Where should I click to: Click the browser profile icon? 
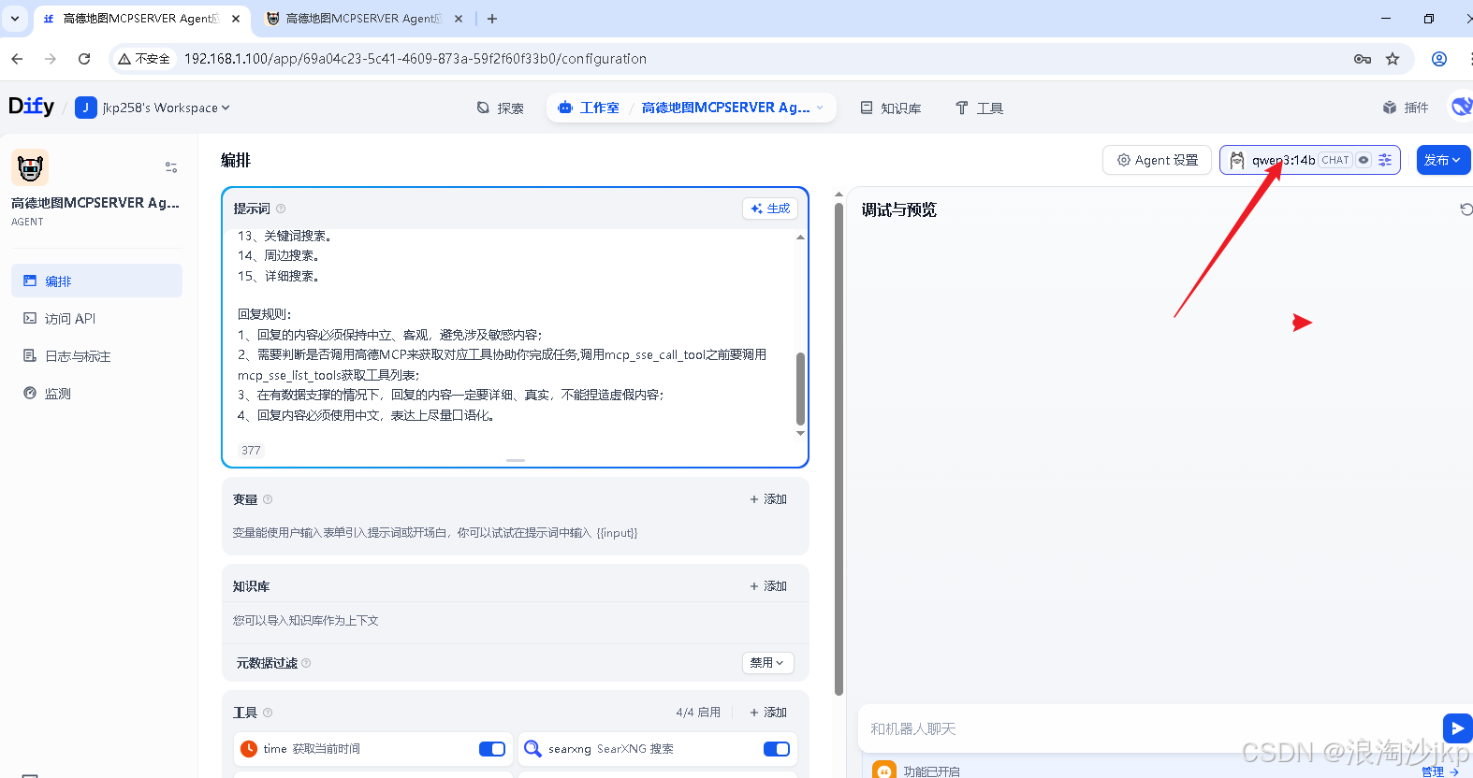pos(1439,59)
